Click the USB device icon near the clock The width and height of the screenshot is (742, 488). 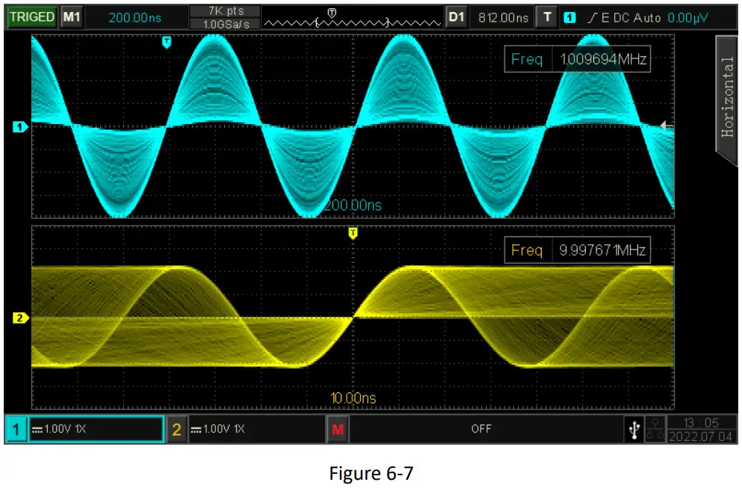click(x=636, y=429)
